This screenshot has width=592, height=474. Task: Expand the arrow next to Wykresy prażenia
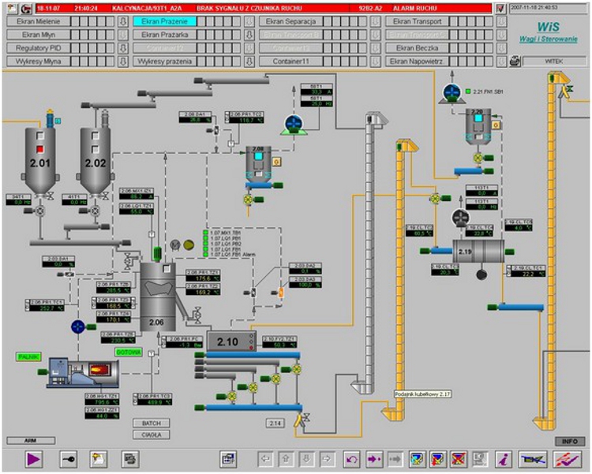tap(249, 62)
